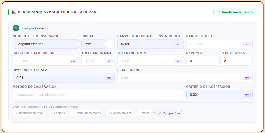Click the Tolerancia mín. input field
265x133 pixels.
click(151, 61)
